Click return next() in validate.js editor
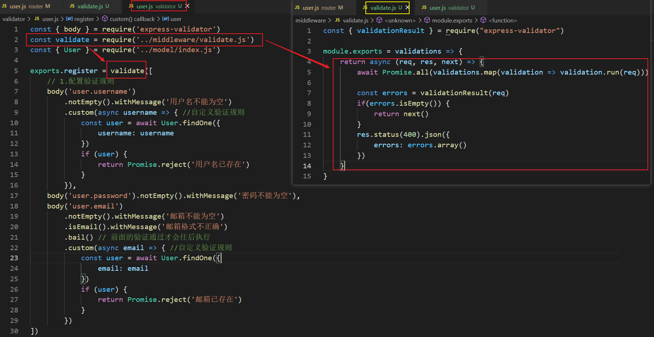This screenshot has height=337, width=654. point(401,114)
